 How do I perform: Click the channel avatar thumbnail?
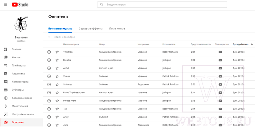(x=21, y=24)
